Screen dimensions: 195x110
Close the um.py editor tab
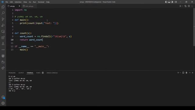[19, 6]
